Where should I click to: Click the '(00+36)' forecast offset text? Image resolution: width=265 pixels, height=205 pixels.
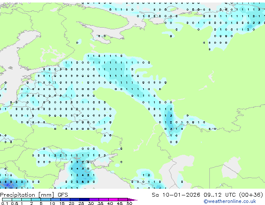click(x=251, y=195)
